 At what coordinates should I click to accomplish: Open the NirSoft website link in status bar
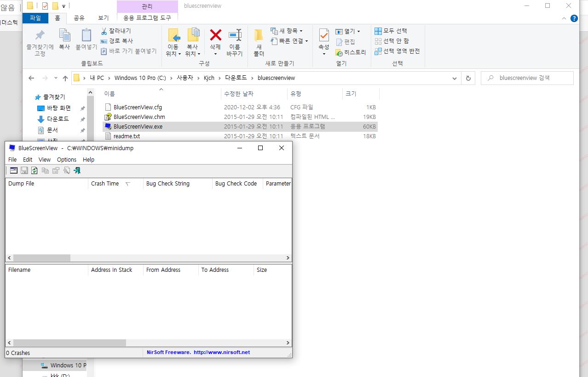click(222, 352)
